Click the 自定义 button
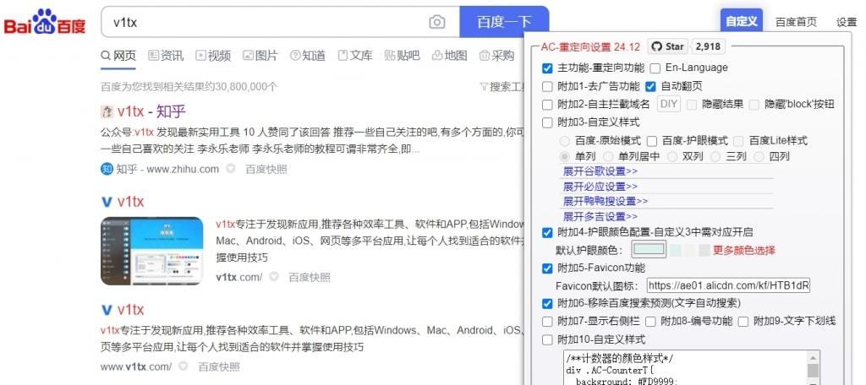Image resolution: width=866 pixels, height=385 pixels. pyautogui.click(x=741, y=21)
